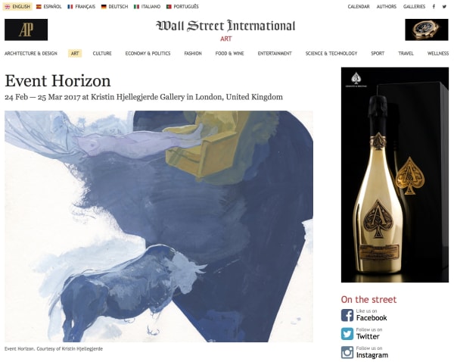This screenshot has width=454, height=362.
Task: Open the AP logo banner advertisement
Action: tap(26, 30)
